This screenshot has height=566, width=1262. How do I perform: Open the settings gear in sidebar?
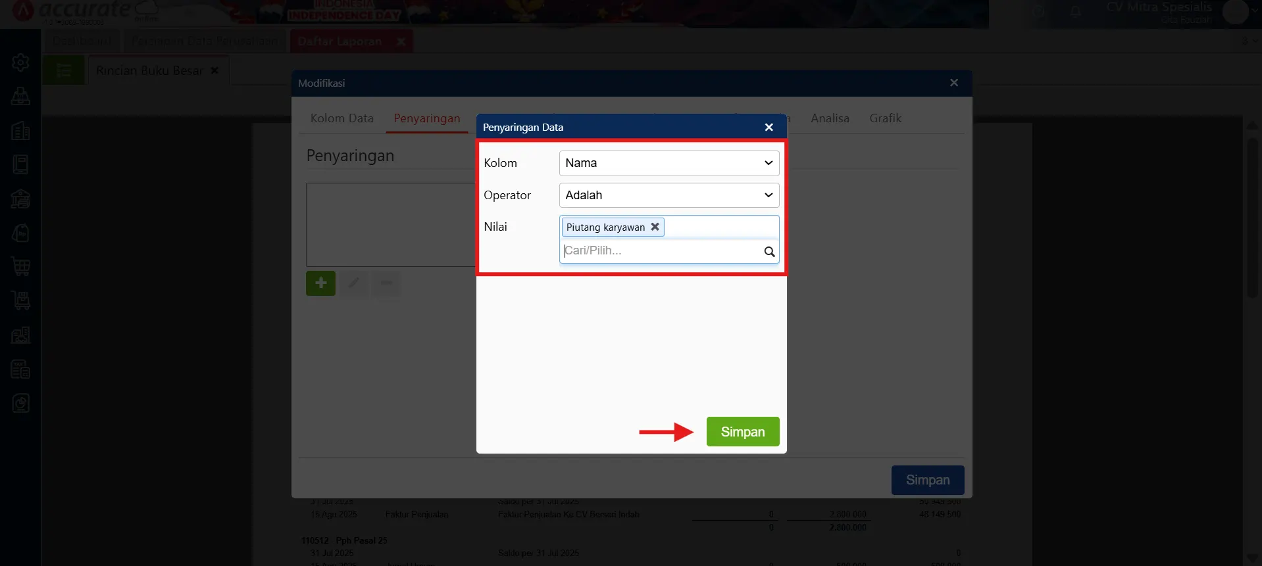20,62
